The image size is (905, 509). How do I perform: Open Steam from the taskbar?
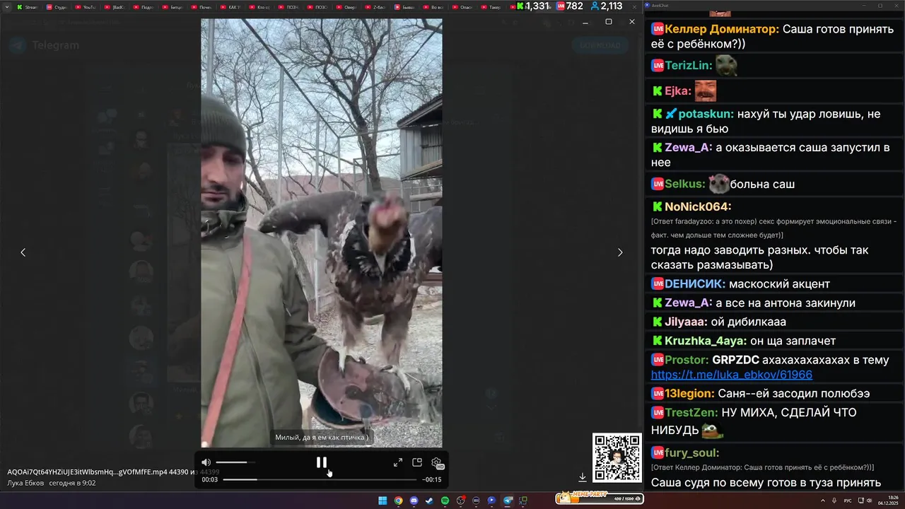click(429, 501)
